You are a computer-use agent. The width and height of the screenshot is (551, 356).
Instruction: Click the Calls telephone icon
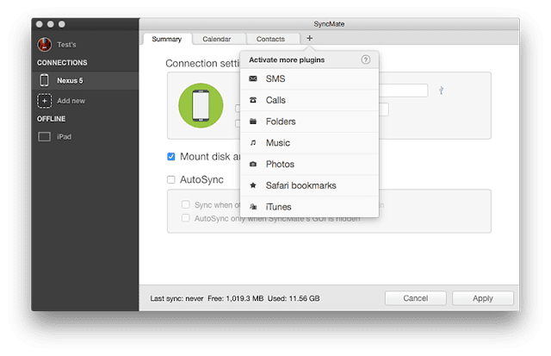[253, 101]
